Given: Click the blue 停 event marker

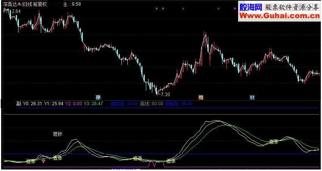Looking at the screenshot, I should pyautogui.click(x=98, y=97).
